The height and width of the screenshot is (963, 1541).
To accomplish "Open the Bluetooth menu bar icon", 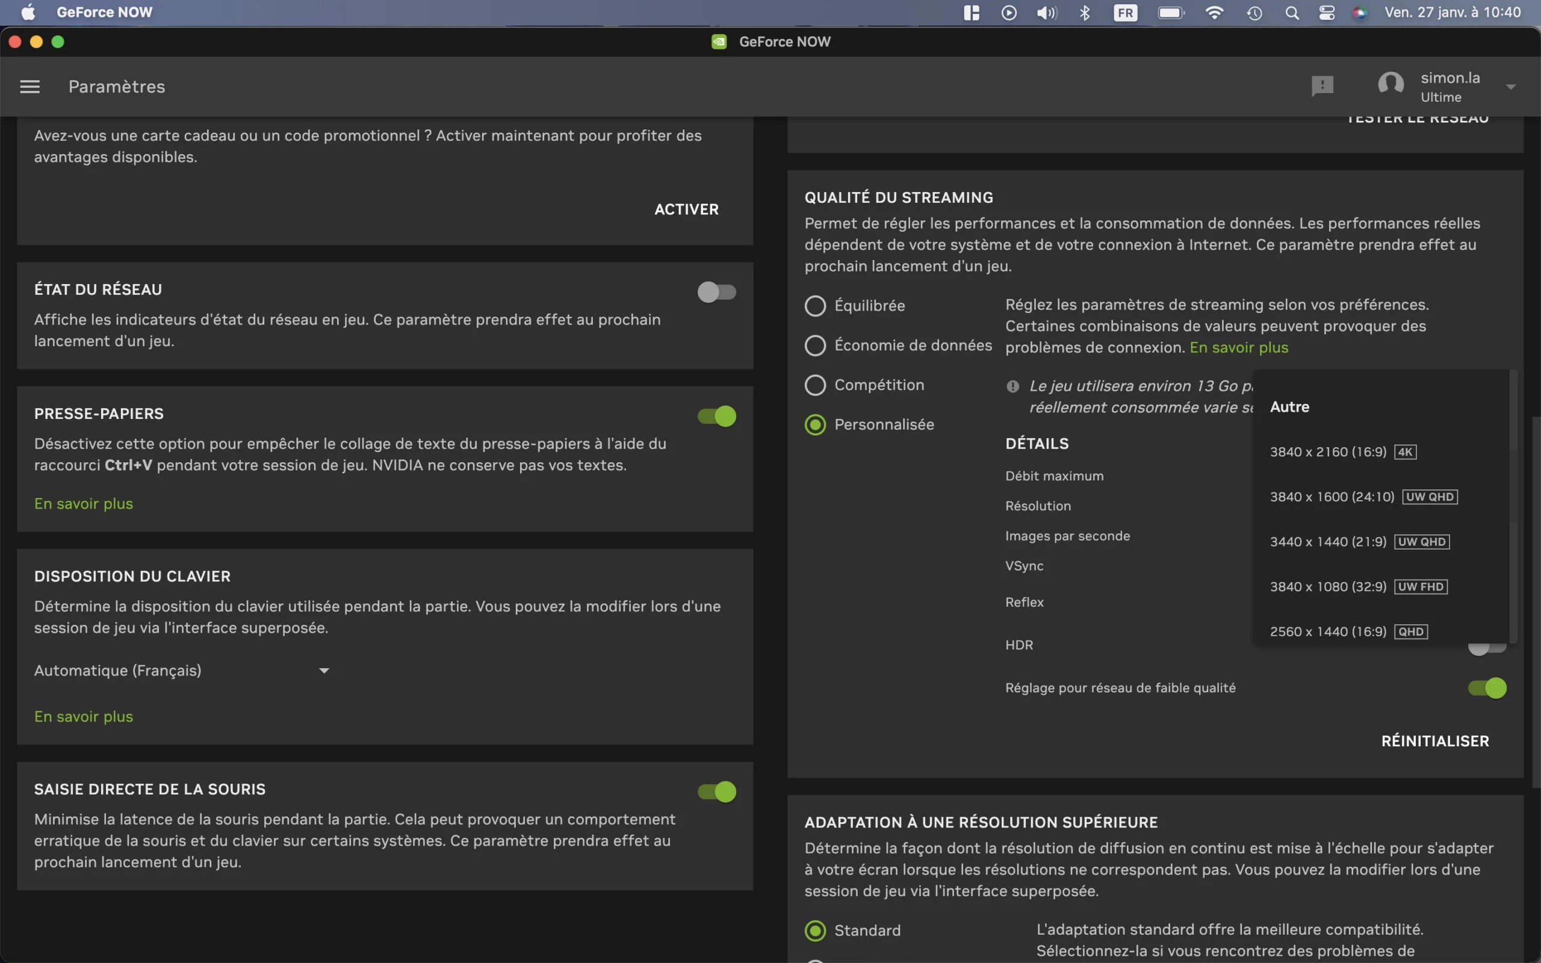I will tap(1085, 12).
